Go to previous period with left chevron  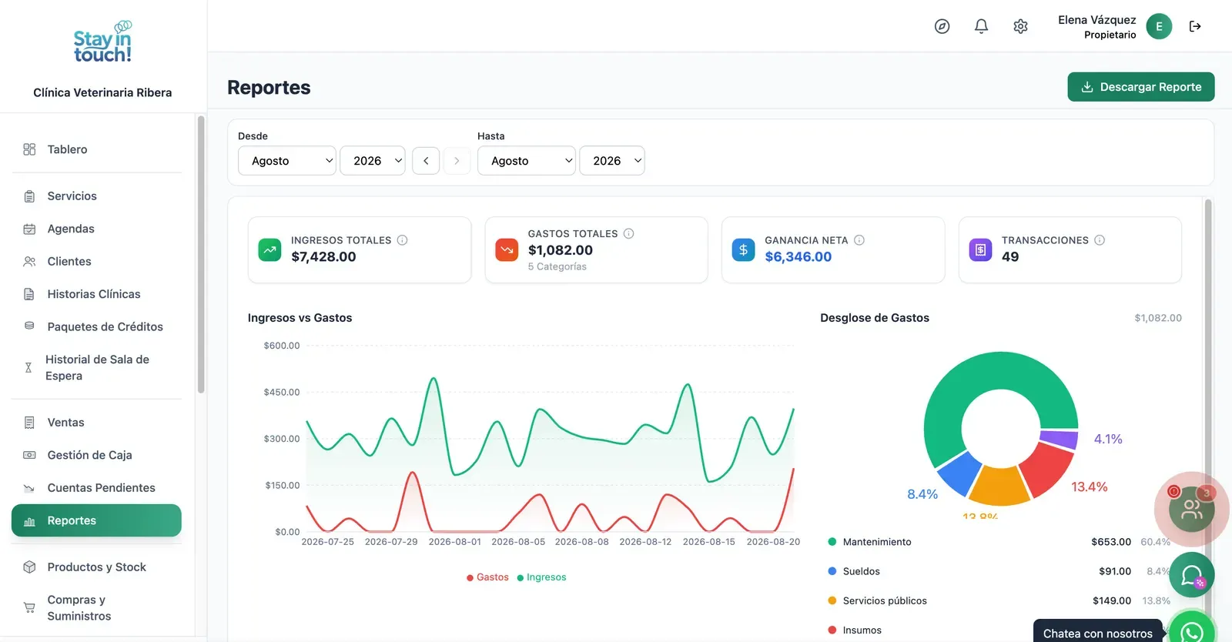pos(426,161)
